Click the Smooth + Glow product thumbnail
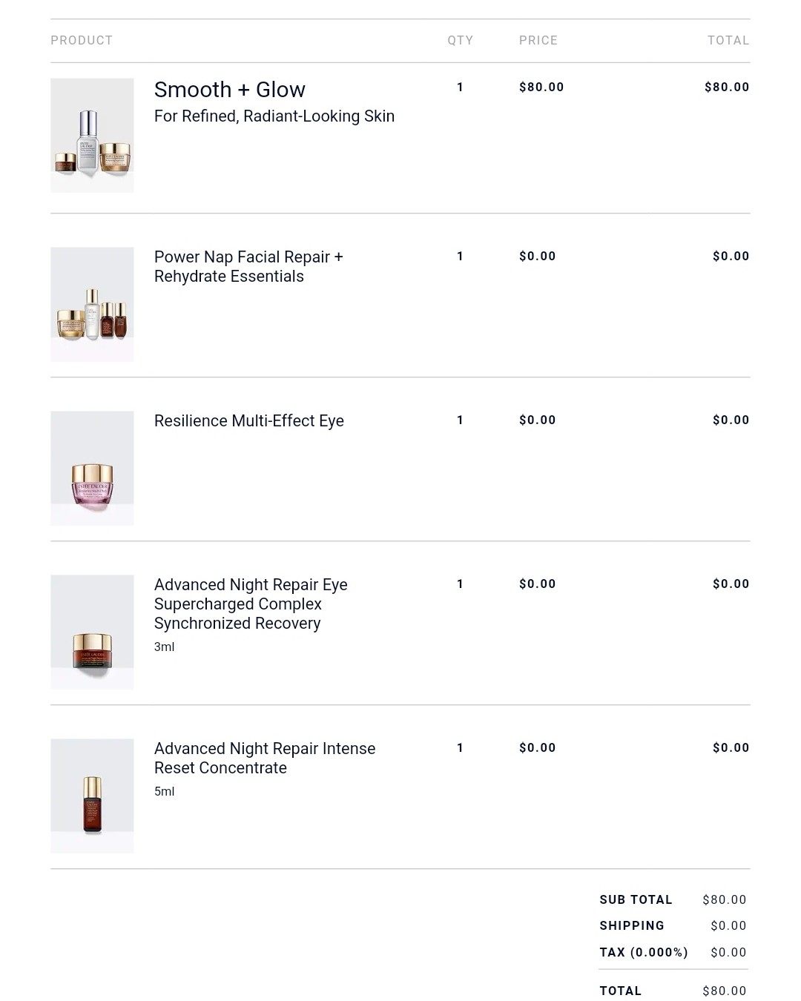Viewport: 801px width, 1001px height. tap(92, 135)
